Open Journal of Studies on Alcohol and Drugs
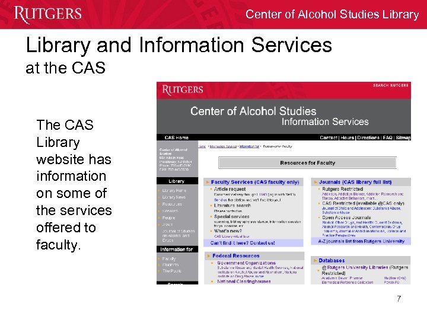Screen dimensions: 427x320 pos(178,236)
